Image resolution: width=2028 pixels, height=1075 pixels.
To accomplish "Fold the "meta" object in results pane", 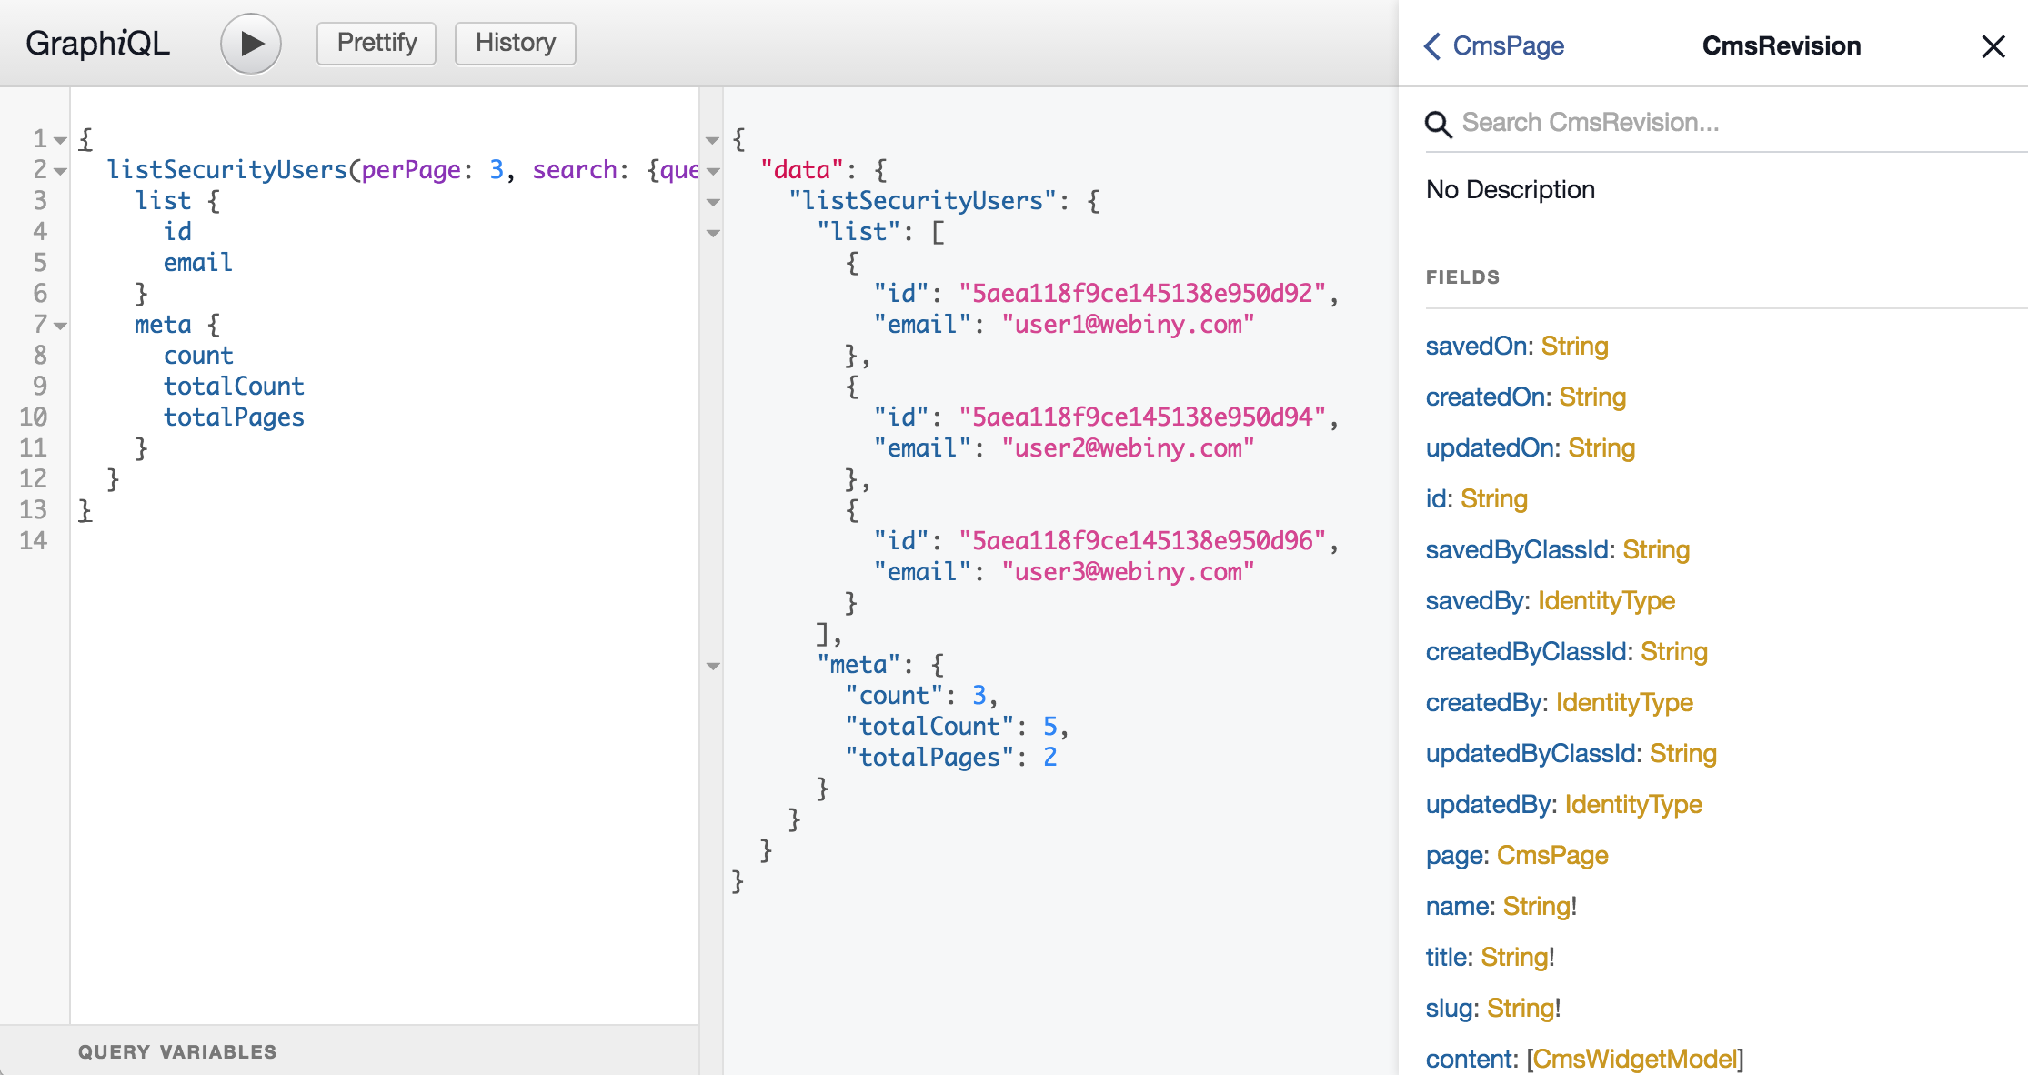I will [x=713, y=666].
